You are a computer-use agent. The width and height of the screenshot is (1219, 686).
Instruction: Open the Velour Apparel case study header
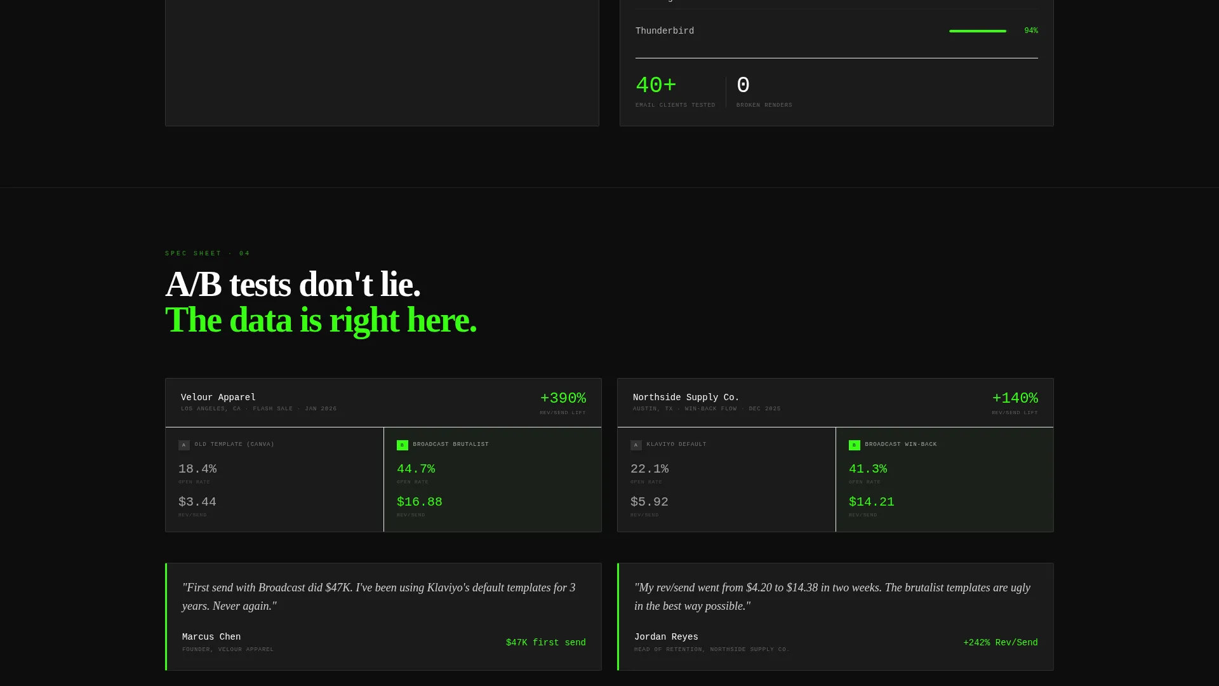[x=383, y=403]
